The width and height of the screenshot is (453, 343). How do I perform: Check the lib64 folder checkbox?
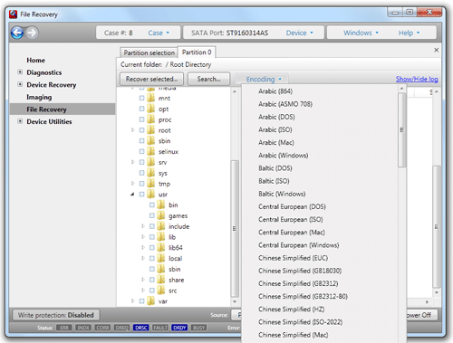click(x=152, y=248)
